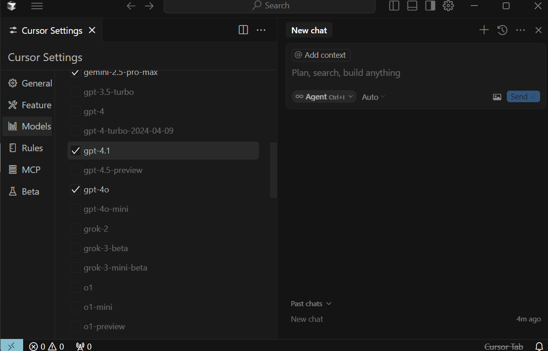Go forward with the right arrow

149,6
